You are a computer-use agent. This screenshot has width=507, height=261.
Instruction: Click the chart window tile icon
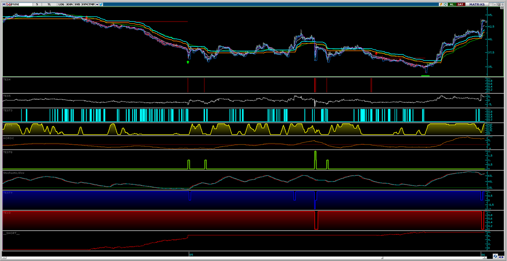pos(499,4)
